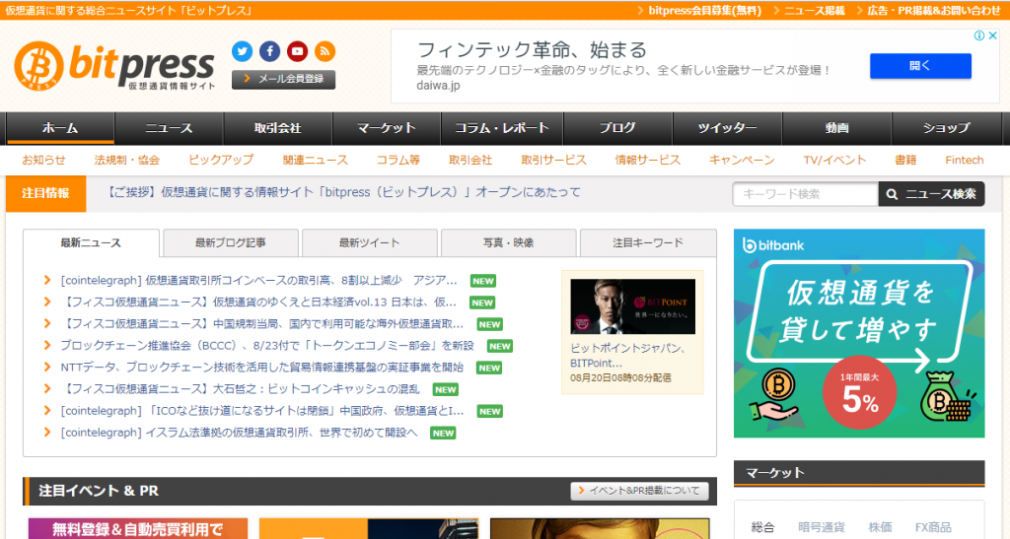
Task: Select ショップ in the main menu
Action: pyautogui.click(x=946, y=128)
